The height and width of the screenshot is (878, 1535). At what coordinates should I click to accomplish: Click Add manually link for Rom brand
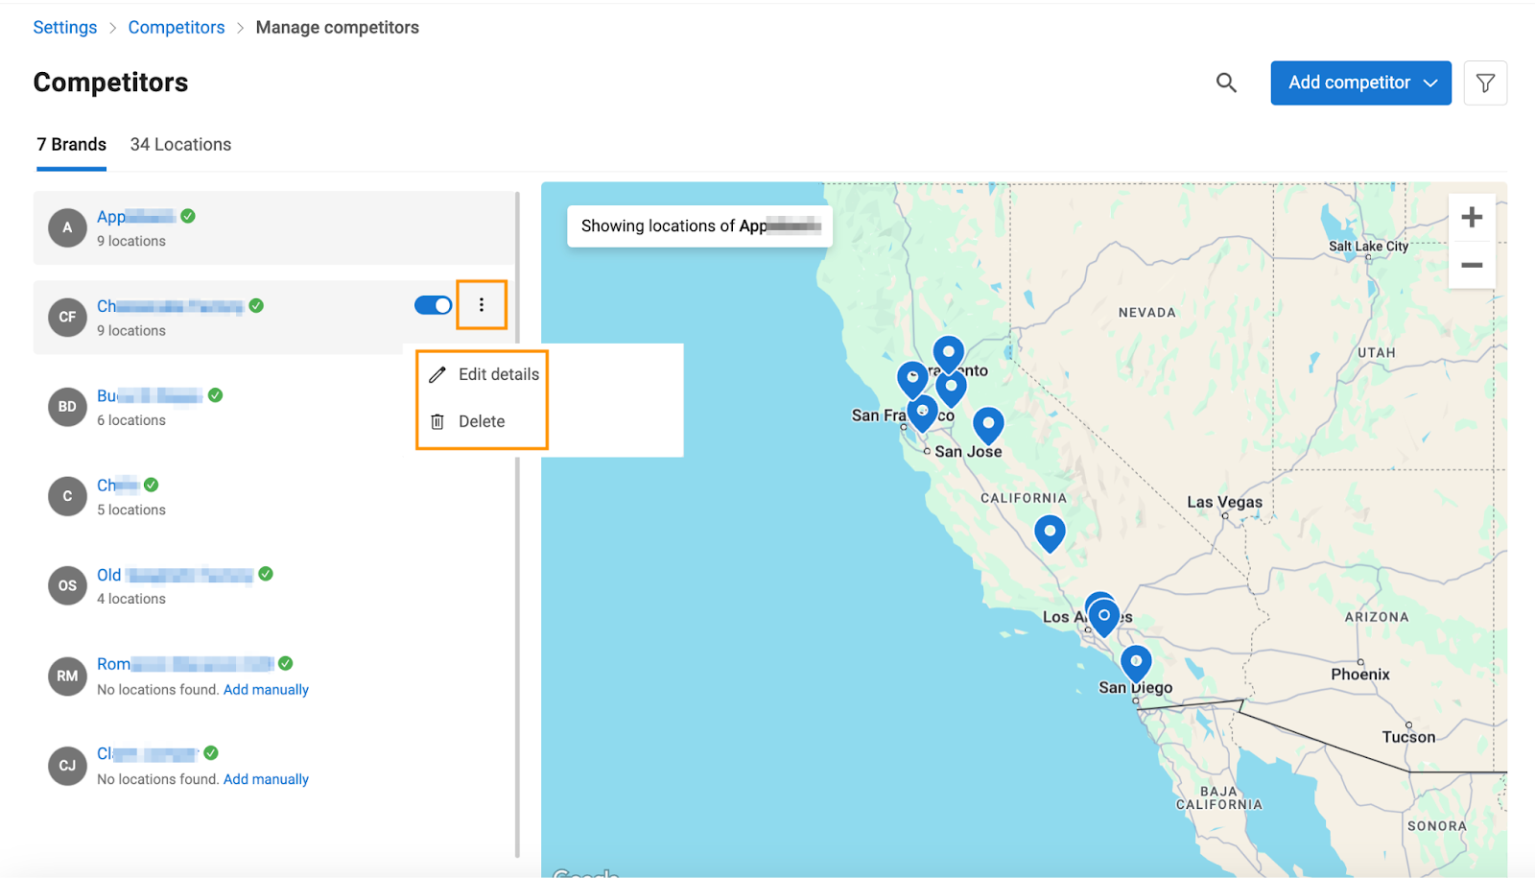pyautogui.click(x=266, y=690)
